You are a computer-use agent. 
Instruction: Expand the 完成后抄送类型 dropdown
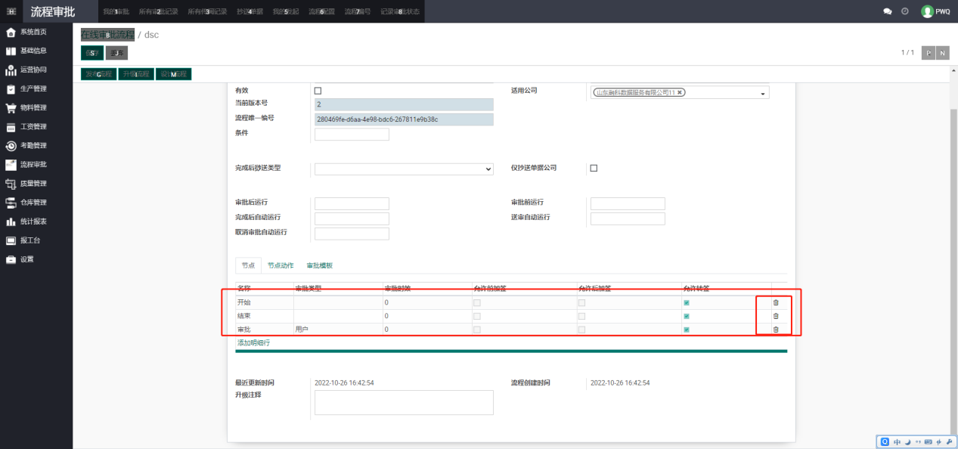(404, 169)
